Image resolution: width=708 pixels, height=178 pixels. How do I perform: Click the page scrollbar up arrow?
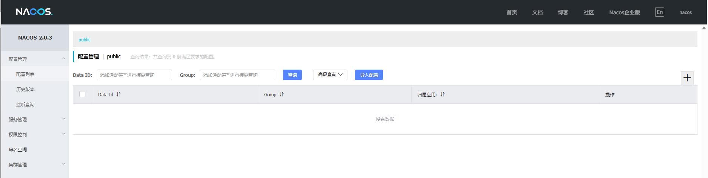click(704, 28)
